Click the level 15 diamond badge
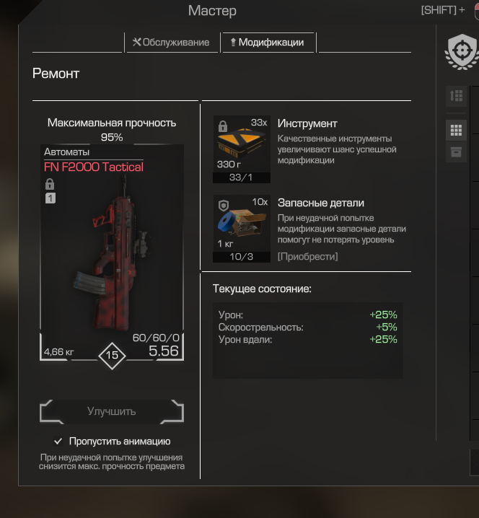The height and width of the screenshot is (518, 479). 112,356
